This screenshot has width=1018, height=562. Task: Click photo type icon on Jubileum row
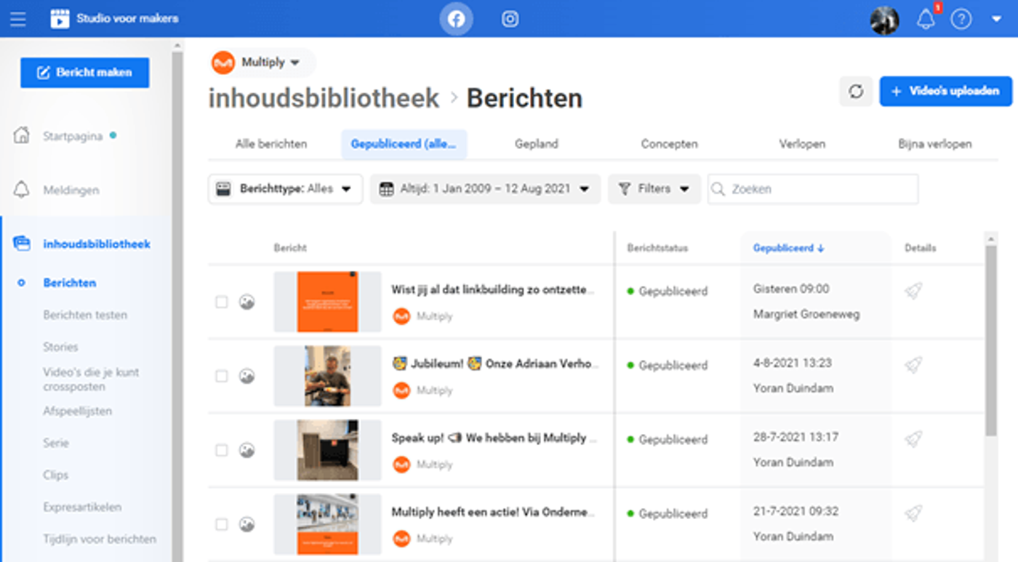[247, 376]
